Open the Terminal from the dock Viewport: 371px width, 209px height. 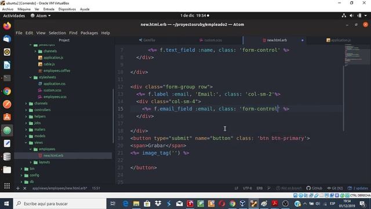[x=7, y=78]
